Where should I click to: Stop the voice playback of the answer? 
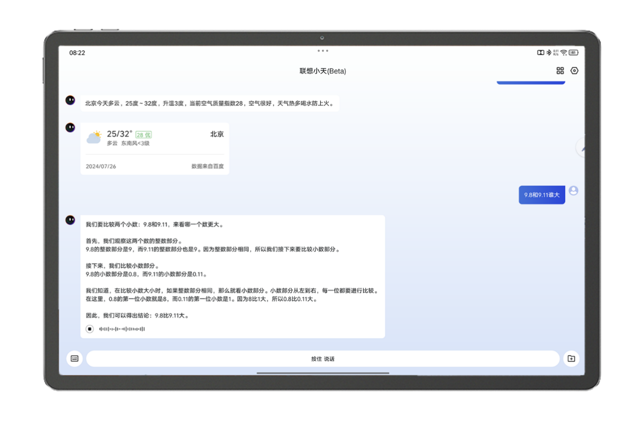[x=90, y=329]
